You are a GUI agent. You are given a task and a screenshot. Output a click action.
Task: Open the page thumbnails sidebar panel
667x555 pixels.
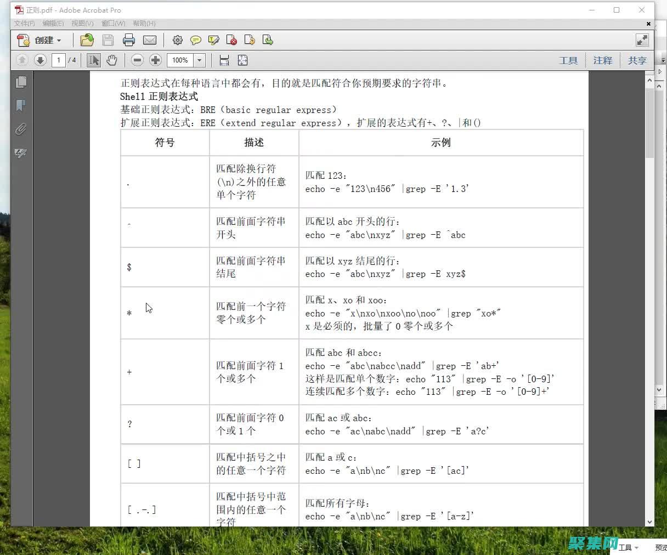coord(21,82)
